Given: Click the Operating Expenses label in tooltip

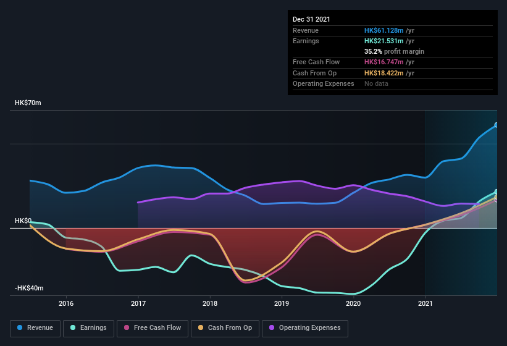Looking at the screenshot, I should tap(324, 84).
